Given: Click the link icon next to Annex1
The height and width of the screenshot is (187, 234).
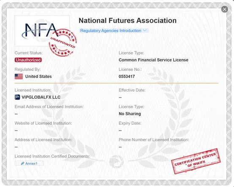Looking at the screenshot, I should click(22, 163).
